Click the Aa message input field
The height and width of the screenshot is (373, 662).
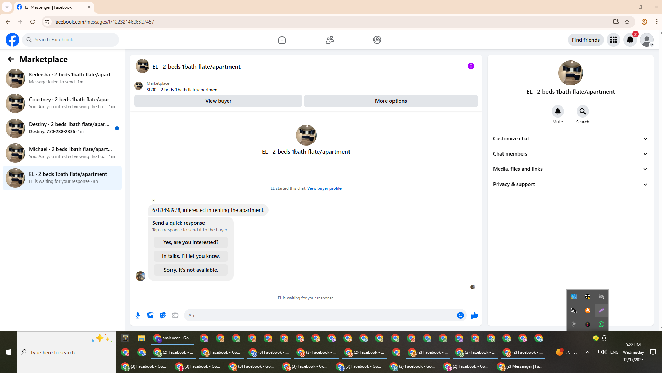pos(320,315)
